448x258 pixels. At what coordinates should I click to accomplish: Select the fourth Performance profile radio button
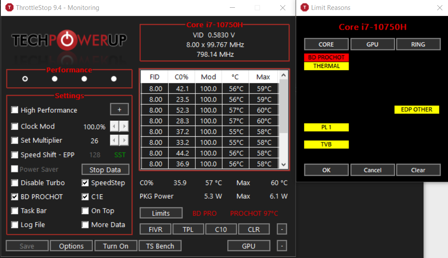point(114,79)
